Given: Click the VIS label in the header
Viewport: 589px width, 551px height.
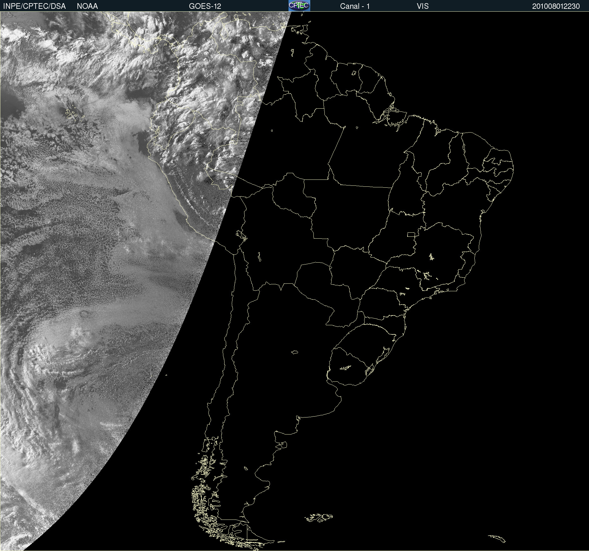Looking at the screenshot, I should pos(423,6).
